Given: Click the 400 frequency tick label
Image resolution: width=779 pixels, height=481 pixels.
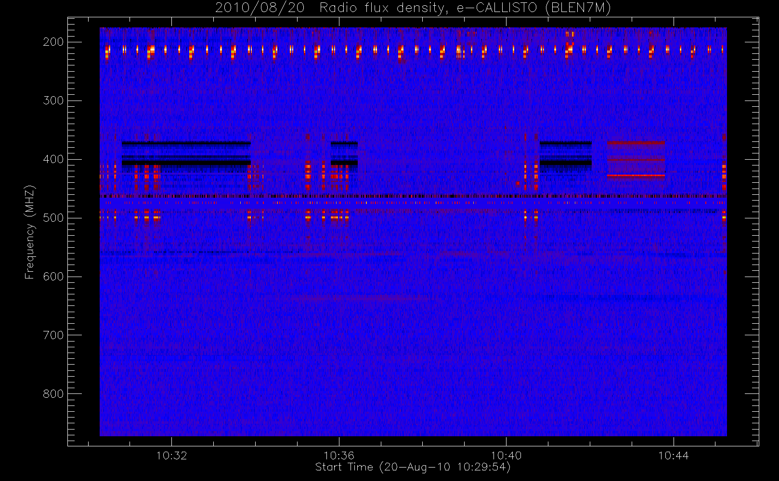Looking at the screenshot, I should pos(53,159).
